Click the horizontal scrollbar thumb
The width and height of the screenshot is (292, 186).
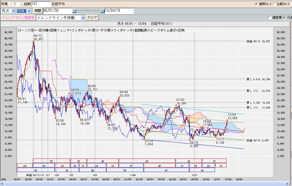pos(144,184)
